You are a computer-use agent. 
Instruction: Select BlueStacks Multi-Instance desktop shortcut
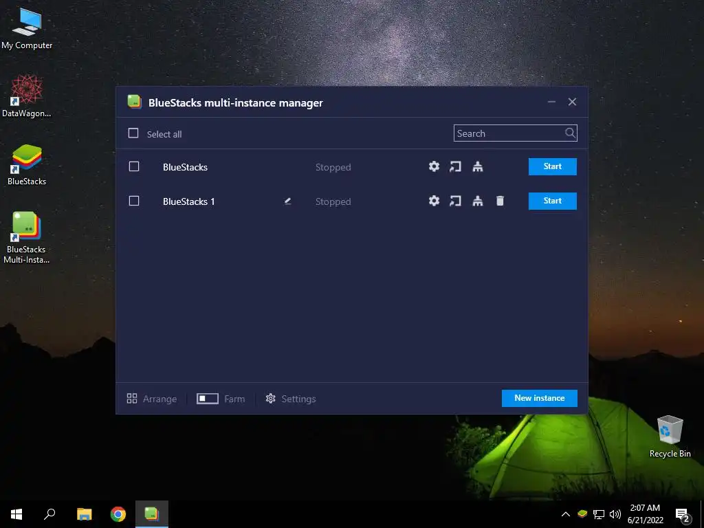pos(27,237)
